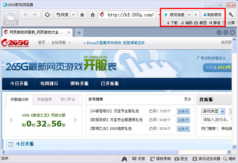Select the 即将开服 navigation item

[x=80, y=83]
